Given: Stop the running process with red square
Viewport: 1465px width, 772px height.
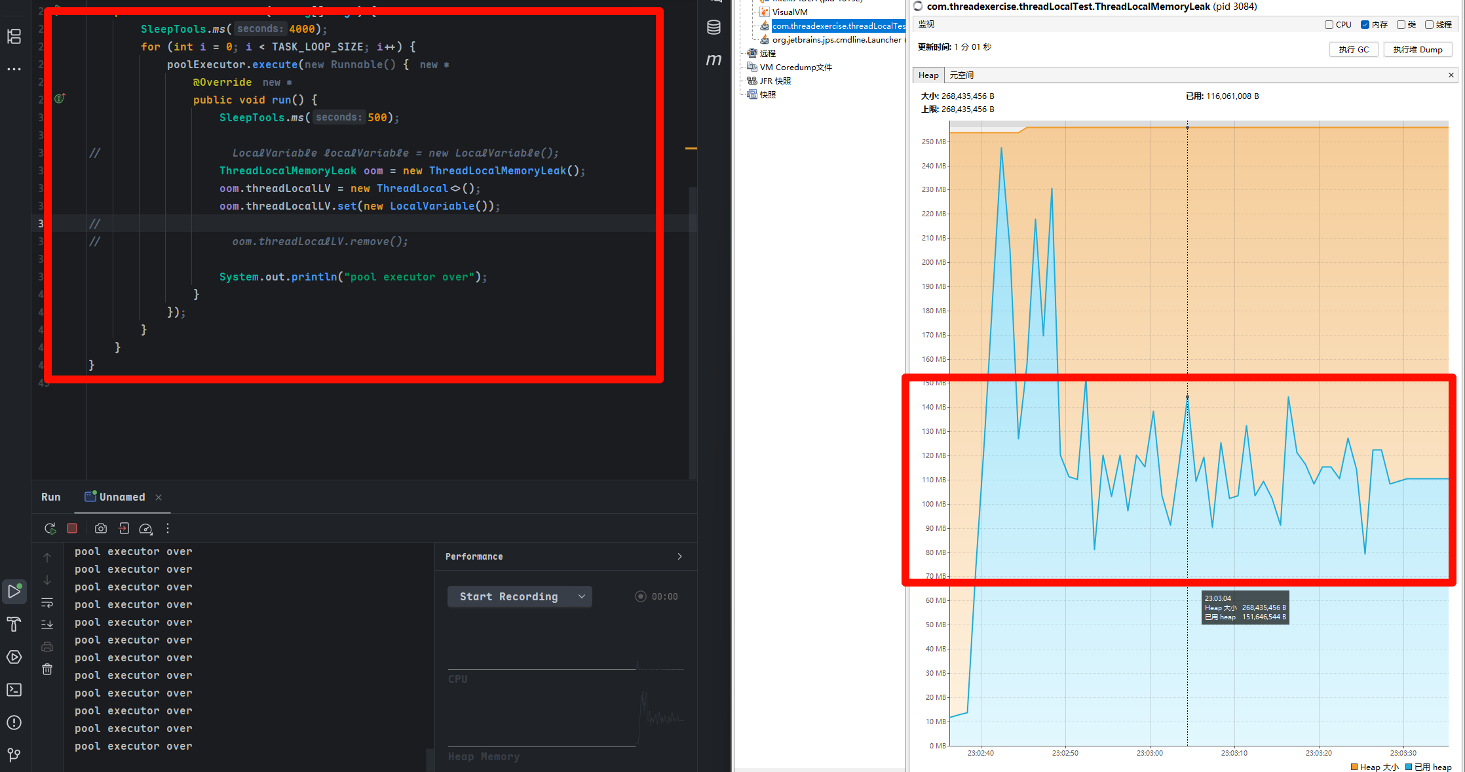Looking at the screenshot, I should [72, 528].
